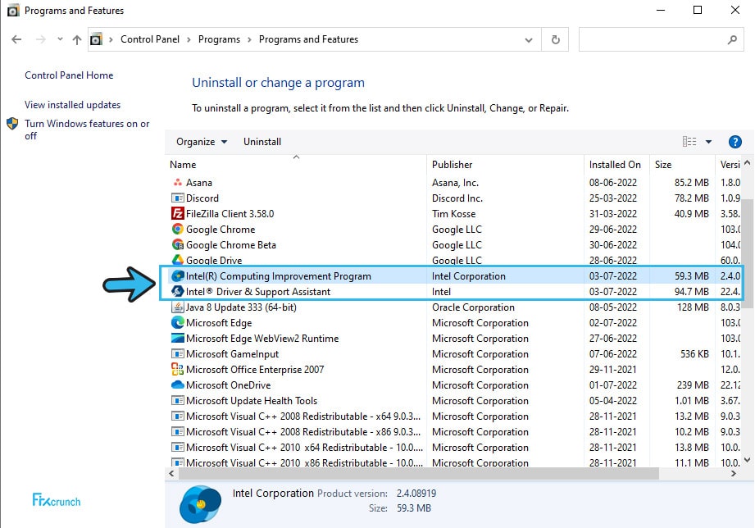Click the Java 8 Update icon

(178, 307)
